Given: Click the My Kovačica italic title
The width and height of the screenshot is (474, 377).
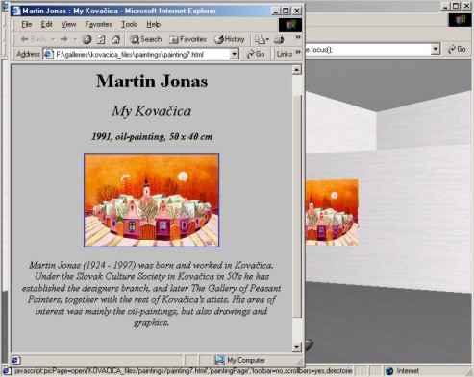Looking at the screenshot, I should [152, 111].
